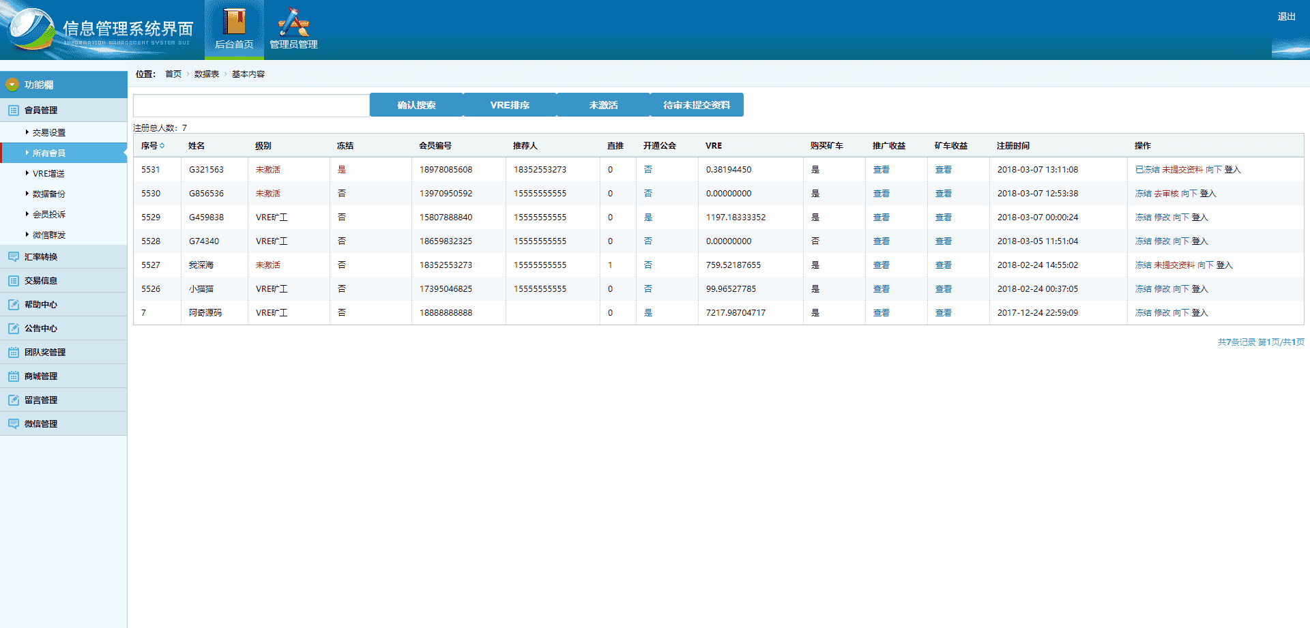The width and height of the screenshot is (1310, 628).
Task: Click the 退出 logout link
Action: (x=1286, y=16)
